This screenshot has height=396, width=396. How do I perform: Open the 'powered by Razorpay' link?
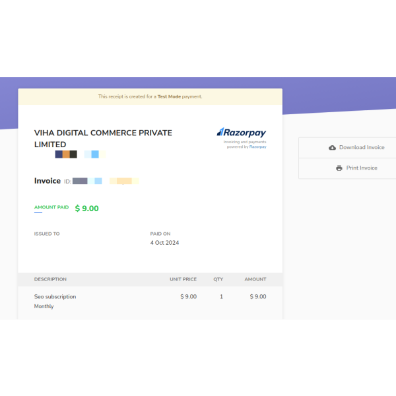[257, 147]
